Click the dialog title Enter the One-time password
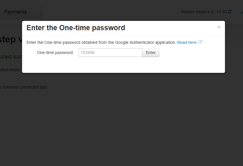This screenshot has height=166, width=243. click(x=76, y=28)
